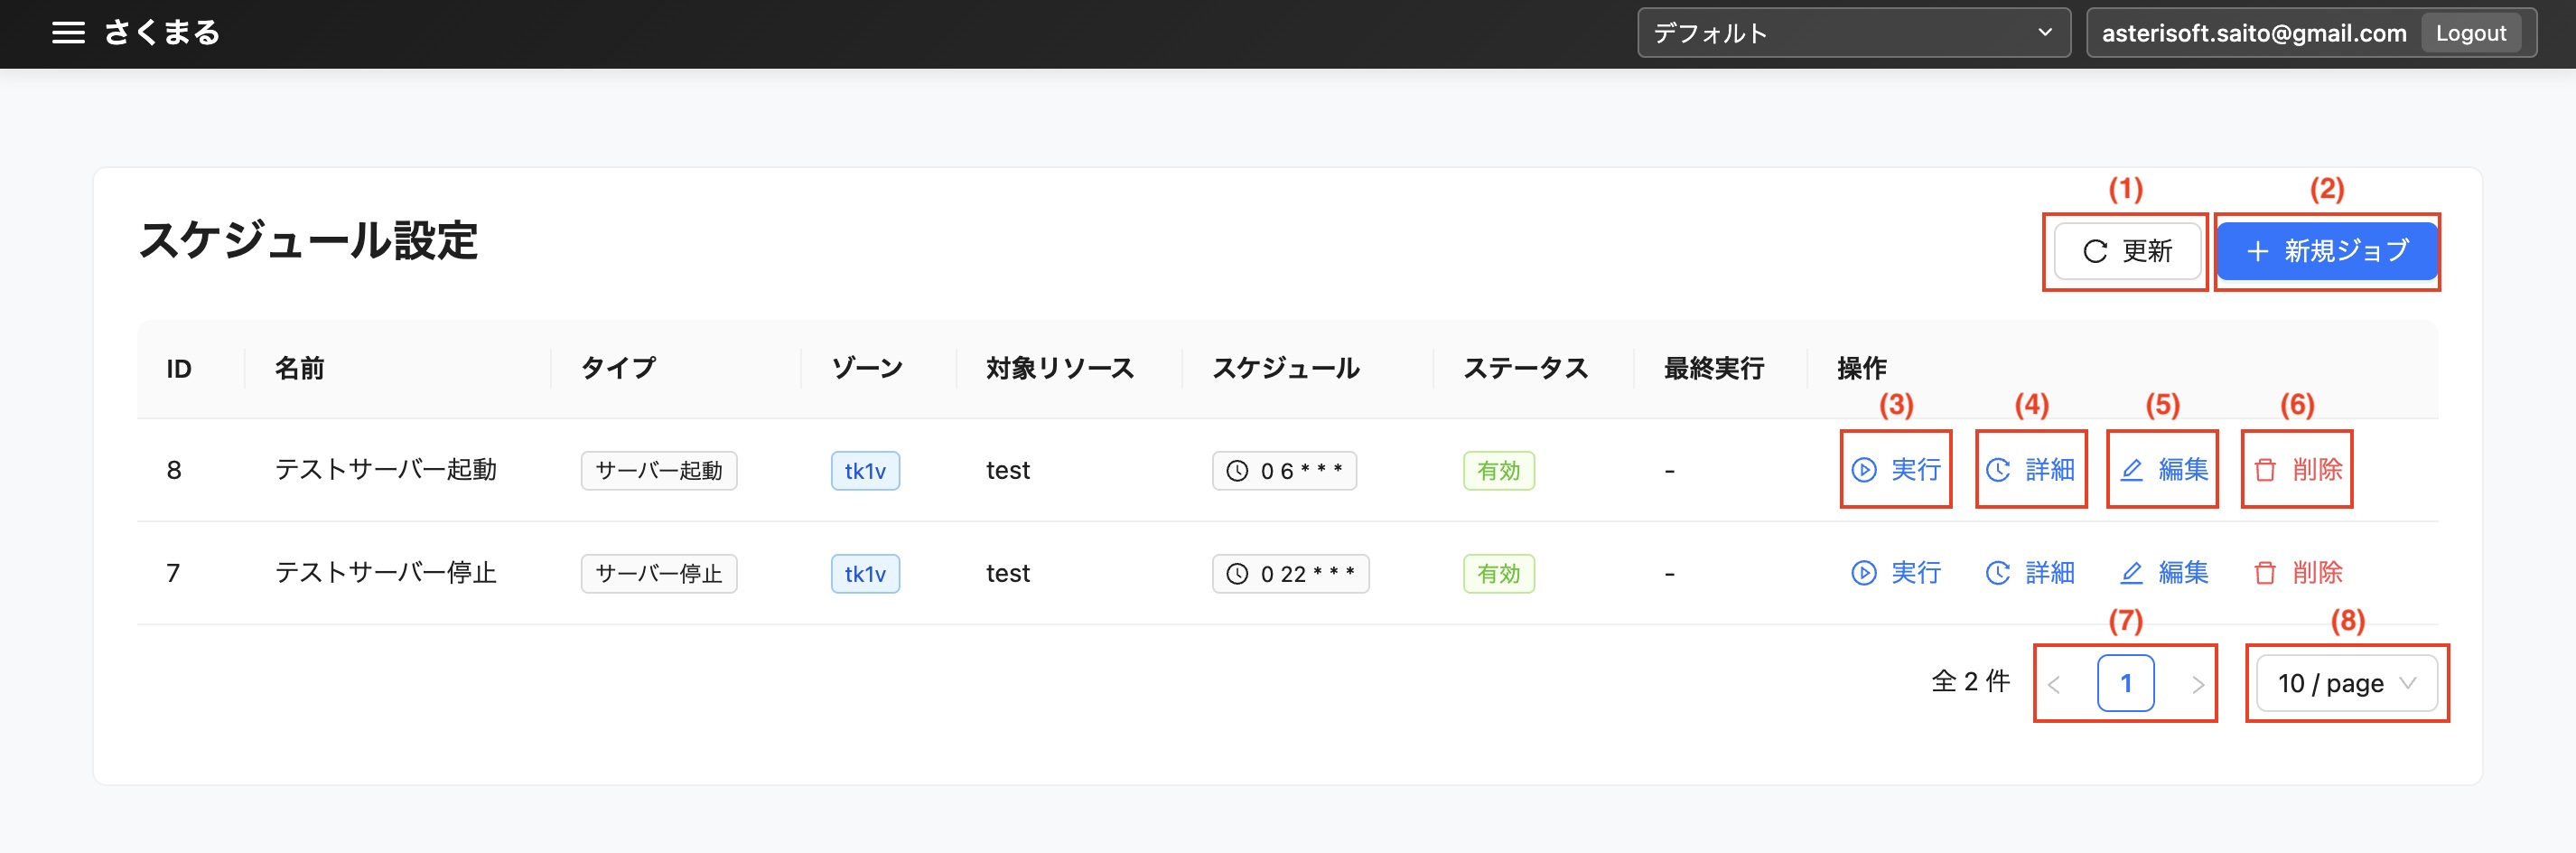Image resolution: width=2576 pixels, height=853 pixels.
Task: Click the さくまる app title
Action: point(162,33)
